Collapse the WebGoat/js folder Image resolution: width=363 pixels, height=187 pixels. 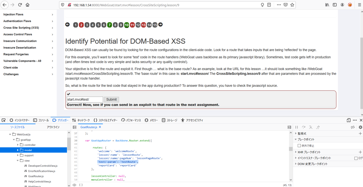tap(10, 134)
